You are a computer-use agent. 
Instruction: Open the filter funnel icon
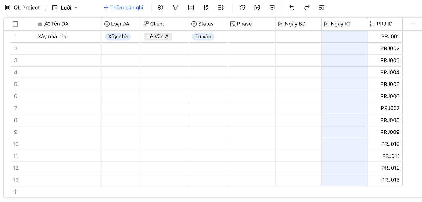[x=176, y=8]
